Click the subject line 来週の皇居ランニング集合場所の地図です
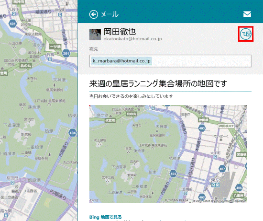The image size is (263, 221). pos(158,83)
